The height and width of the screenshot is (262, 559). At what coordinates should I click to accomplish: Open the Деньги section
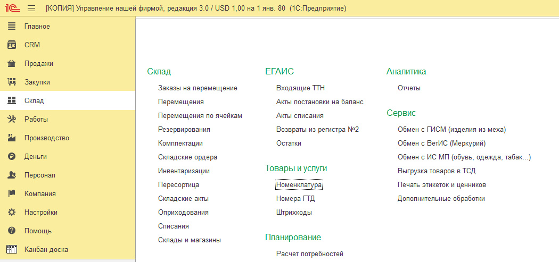(36, 157)
